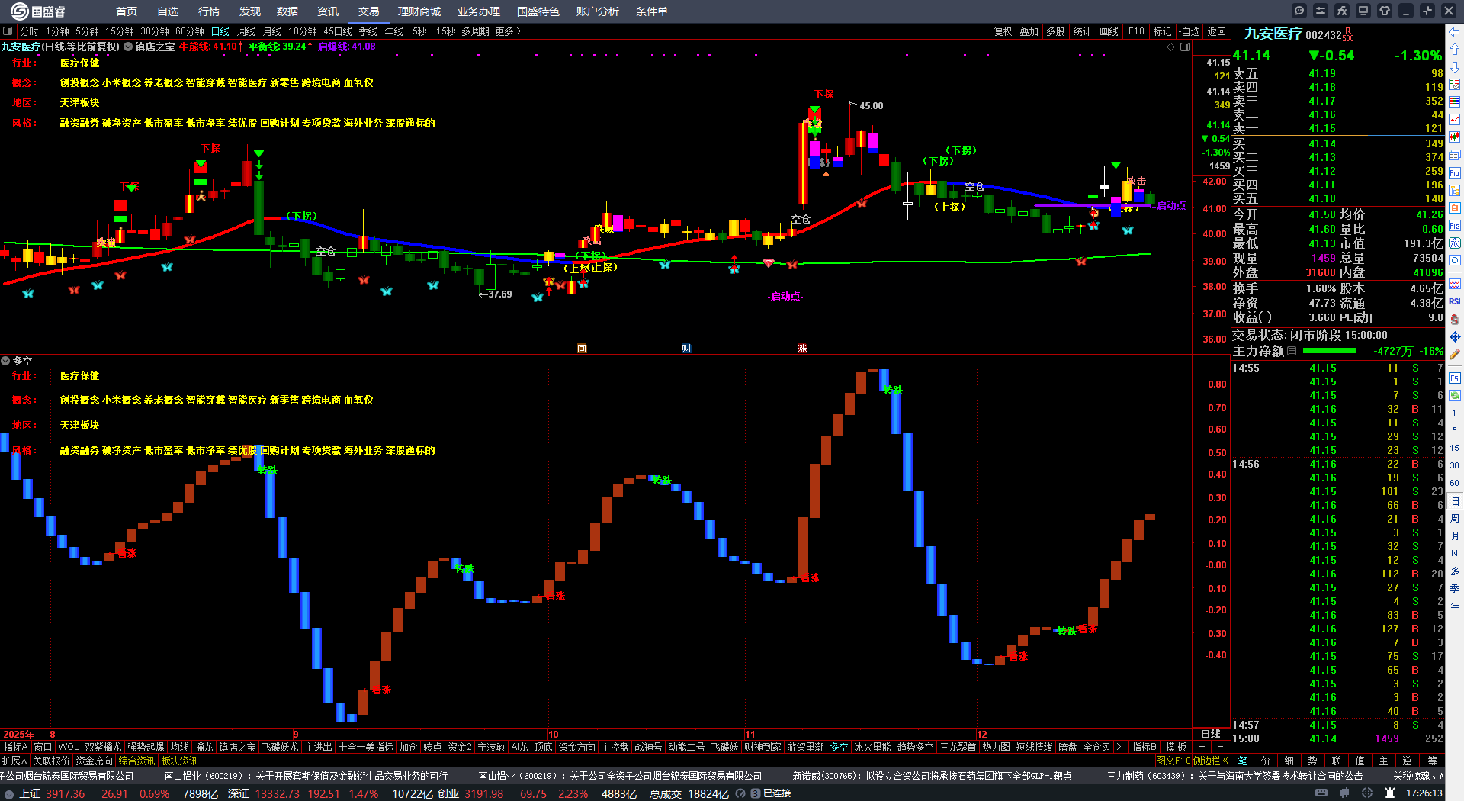Toggle the 侧边栏 sidebar collapse control
Image resolution: width=1464 pixels, height=801 pixels.
(1210, 761)
